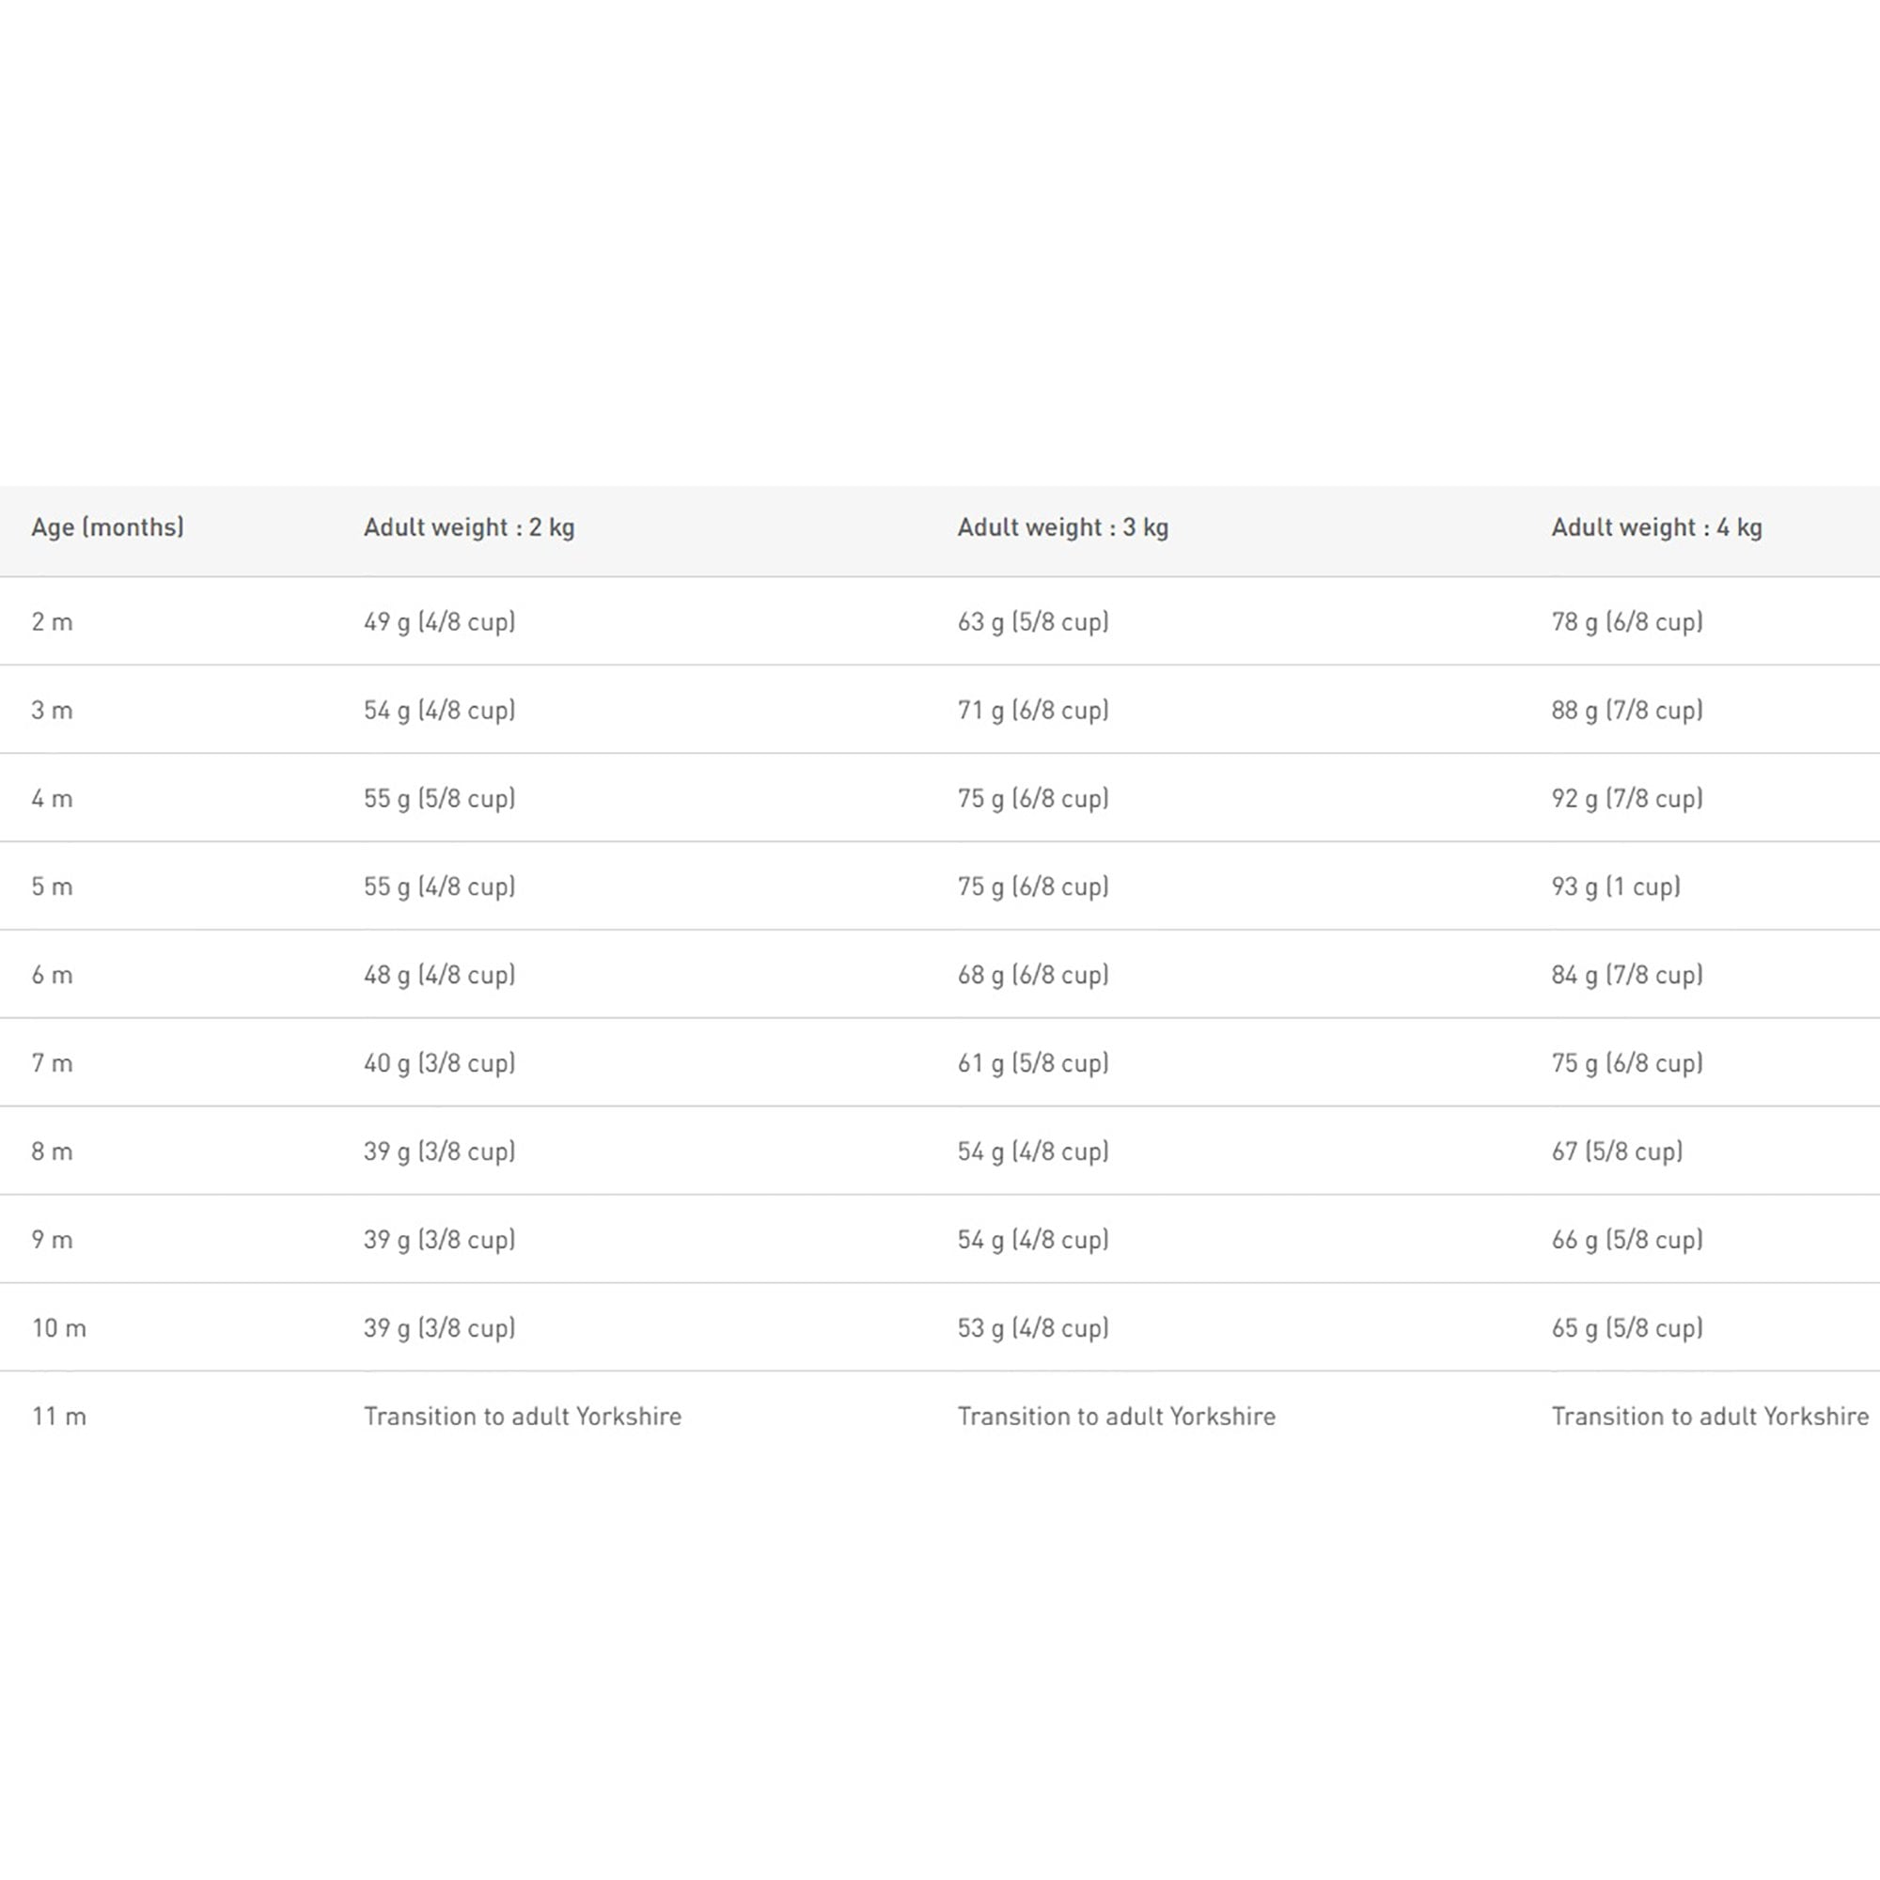Viewport: 1880px width, 1880px height.
Task: Click the 66 g (5/8 cup) cell
Action: tap(1626, 1240)
